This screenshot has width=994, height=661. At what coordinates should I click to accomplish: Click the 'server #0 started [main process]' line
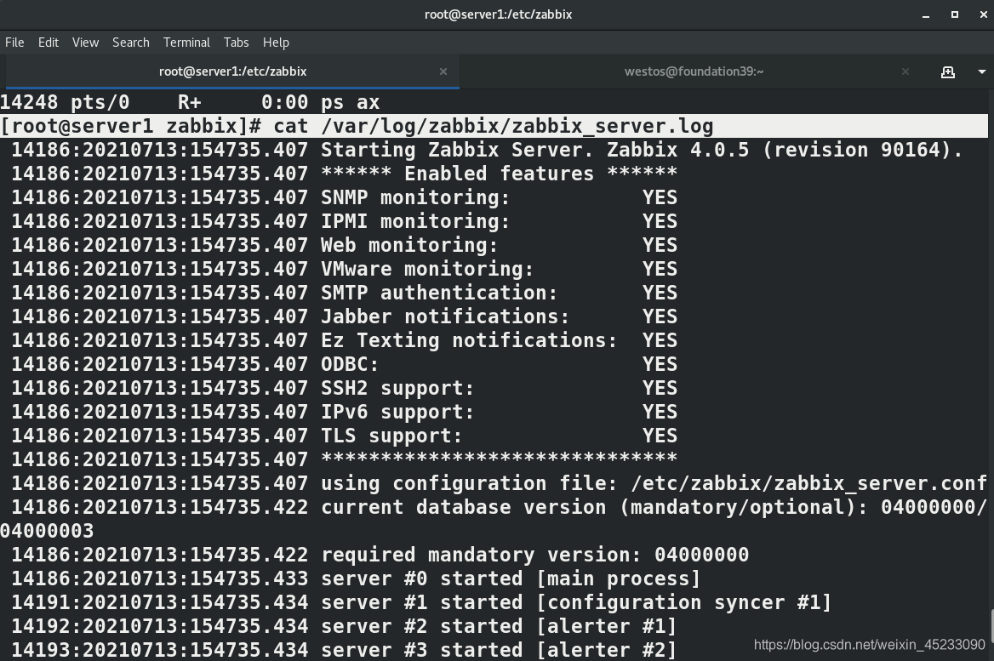point(356,578)
